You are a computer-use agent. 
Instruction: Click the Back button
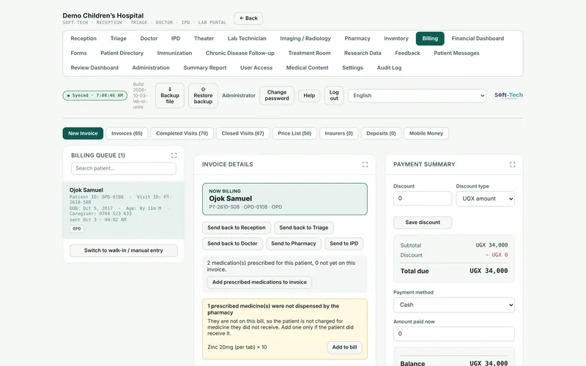[248, 18]
